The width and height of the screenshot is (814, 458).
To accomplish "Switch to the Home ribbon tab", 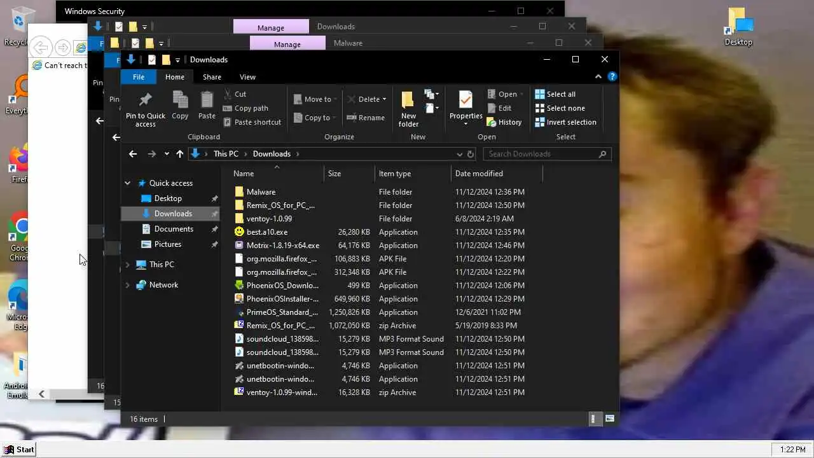I will tap(174, 77).
